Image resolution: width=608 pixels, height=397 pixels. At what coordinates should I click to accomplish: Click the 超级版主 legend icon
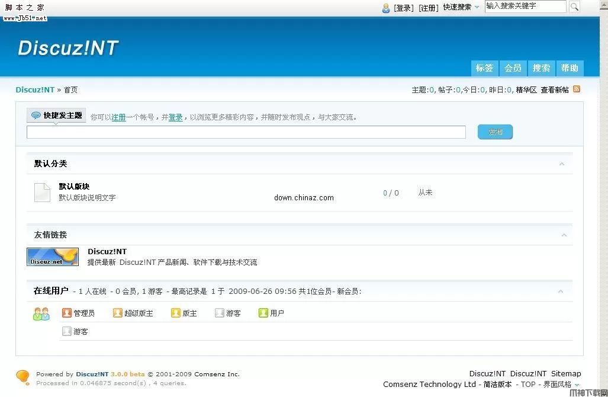coord(117,313)
